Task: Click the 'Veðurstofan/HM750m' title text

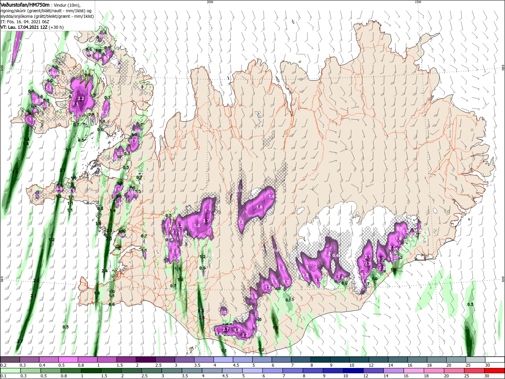Action: [x=25, y=4]
